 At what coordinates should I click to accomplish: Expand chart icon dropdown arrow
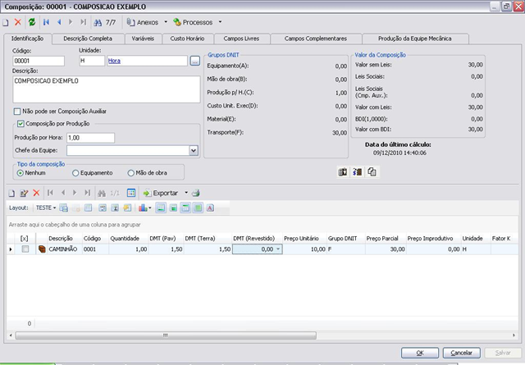click(149, 208)
